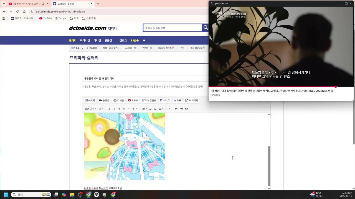Toggle underline text formatting

pos(119,109)
